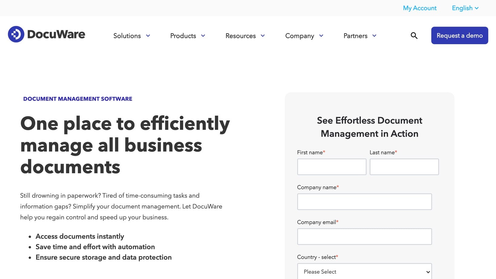The width and height of the screenshot is (496, 279).
Task: Click the Document Management Software heading text
Action: [78, 99]
